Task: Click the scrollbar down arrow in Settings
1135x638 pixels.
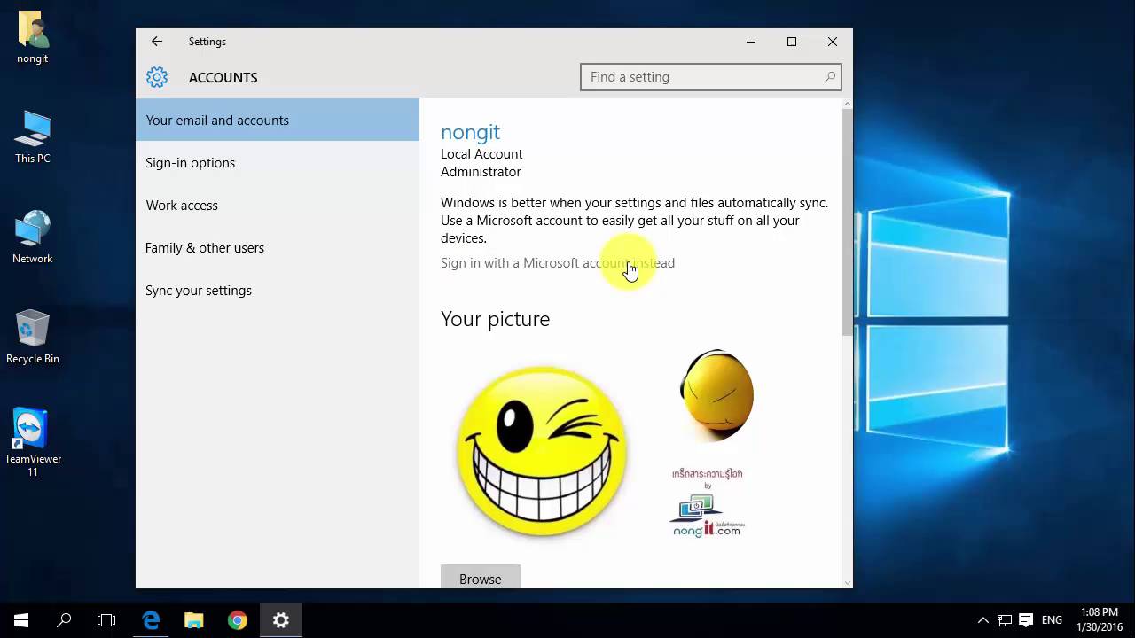Action: [847, 582]
